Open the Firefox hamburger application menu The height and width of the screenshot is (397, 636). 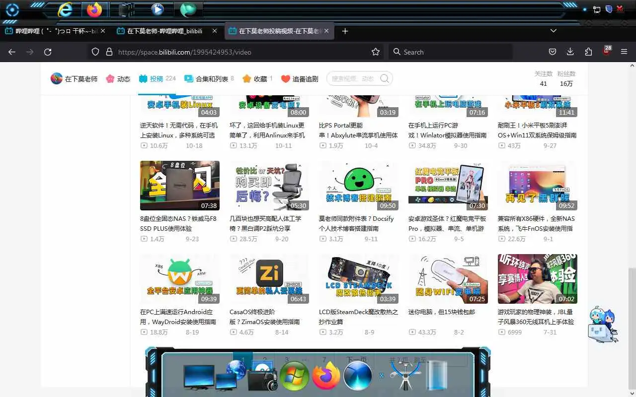624,52
